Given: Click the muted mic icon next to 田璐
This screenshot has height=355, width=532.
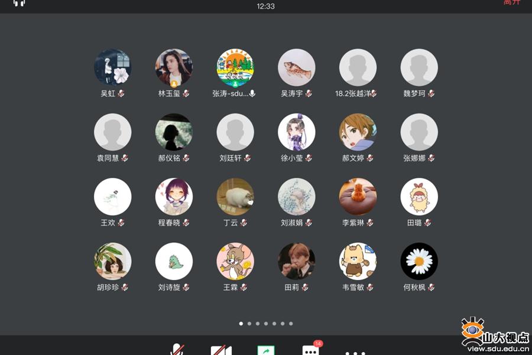Looking at the screenshot, I should click(427, 223).
